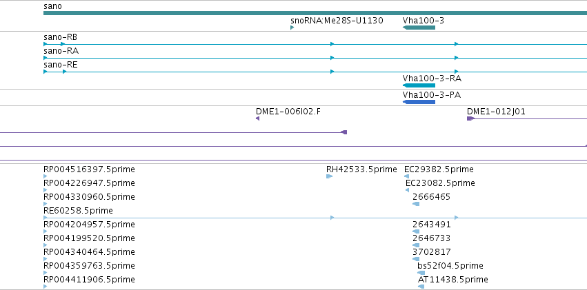This screenshot has height=290, width=587.
Task: Click the AT11438.5prime label text
Action: coord(453,280)
